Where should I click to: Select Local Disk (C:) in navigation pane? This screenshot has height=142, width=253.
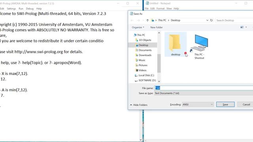(x=146, y=75)
